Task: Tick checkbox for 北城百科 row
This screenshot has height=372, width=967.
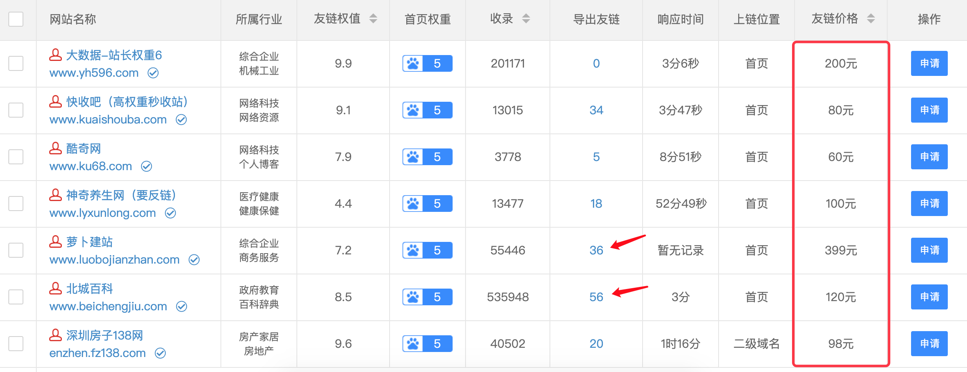Action: click(x=16, y=297)
